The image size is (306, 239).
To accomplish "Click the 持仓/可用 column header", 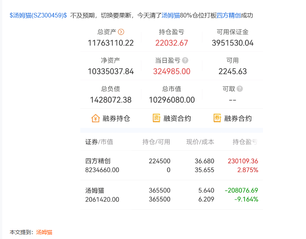I will 156,142.
